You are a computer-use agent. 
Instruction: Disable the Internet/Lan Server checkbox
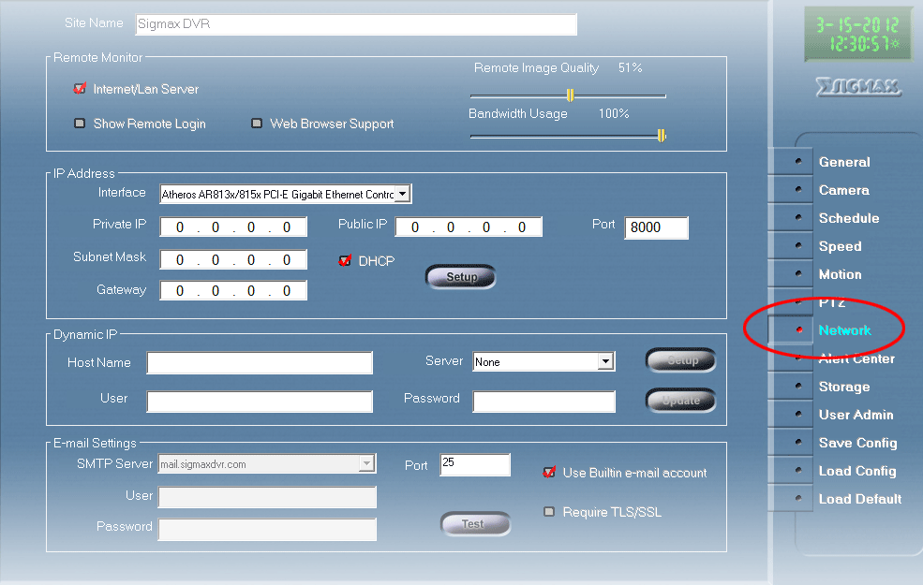tap(80, 90)
